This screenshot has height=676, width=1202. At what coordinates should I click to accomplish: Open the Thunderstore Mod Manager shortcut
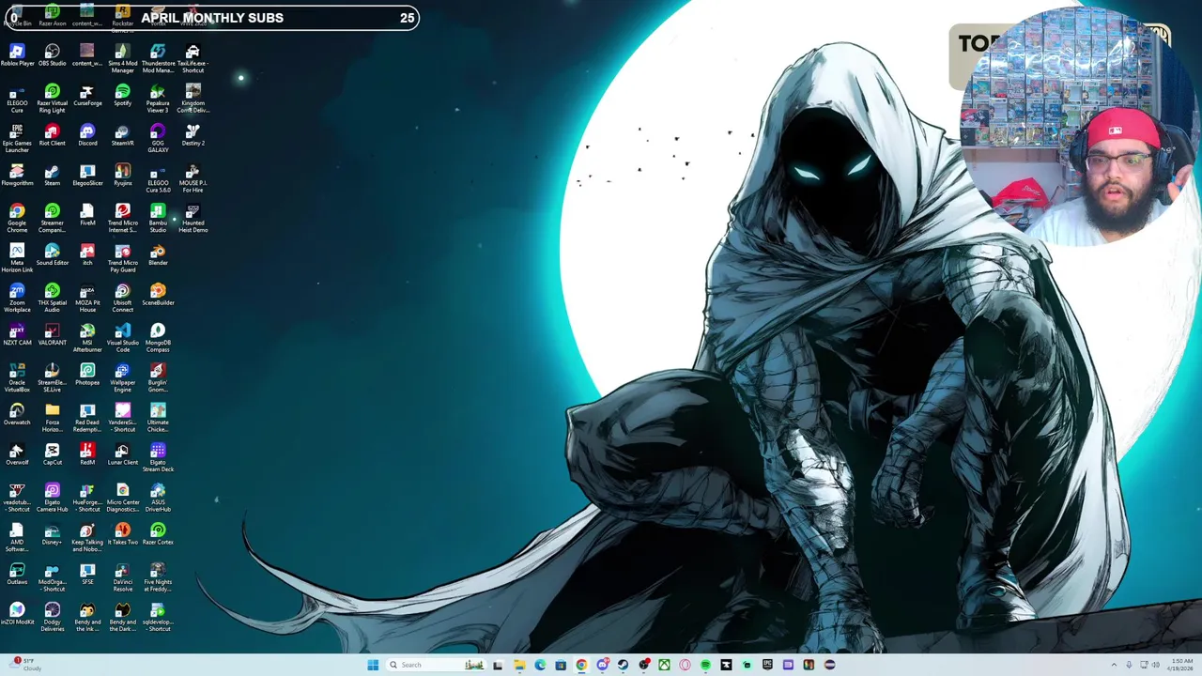[158, 58]
